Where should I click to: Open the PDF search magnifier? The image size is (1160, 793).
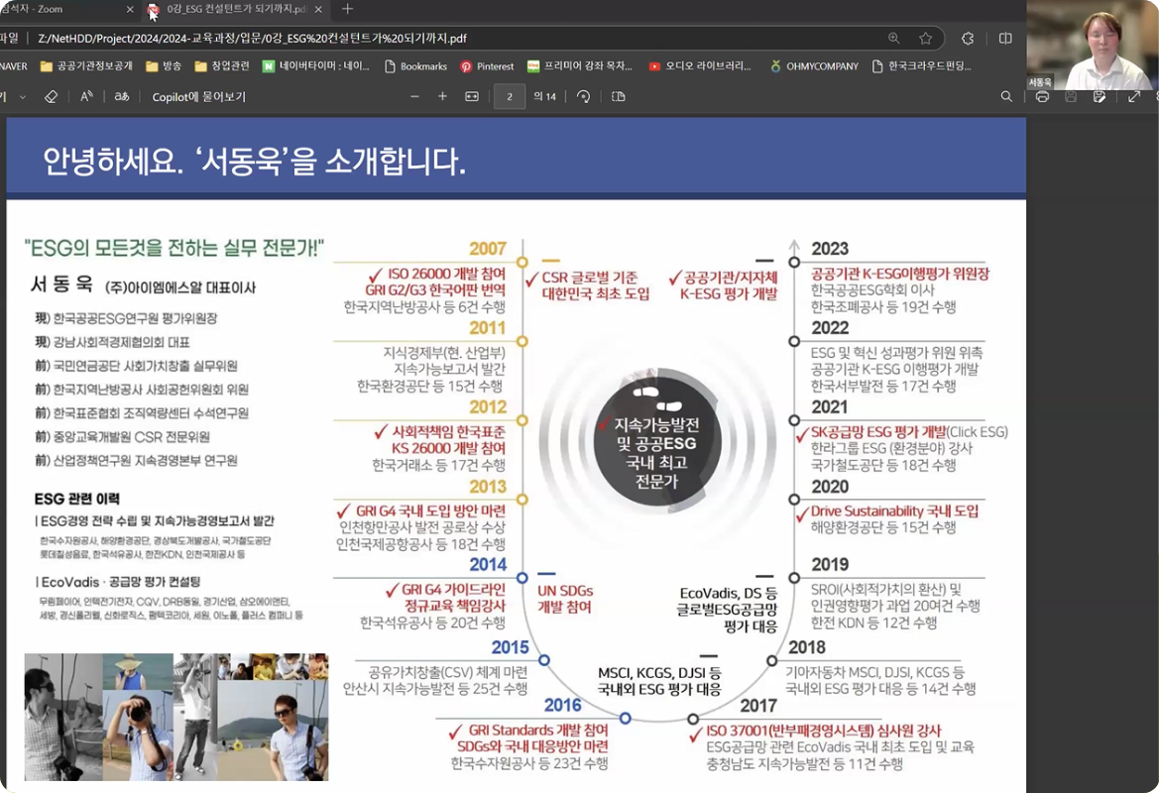(1006, 97)
